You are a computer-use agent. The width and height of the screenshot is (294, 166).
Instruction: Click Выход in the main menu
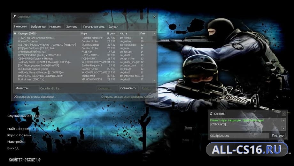(13, 148)
